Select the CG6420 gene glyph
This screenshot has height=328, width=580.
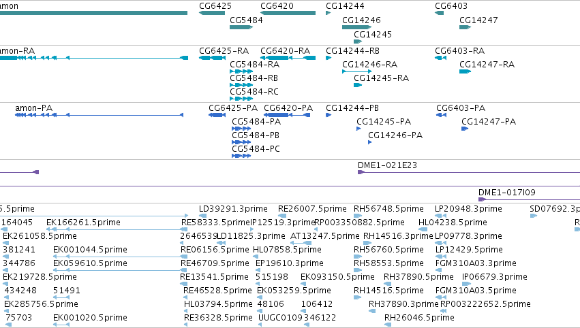288,13
